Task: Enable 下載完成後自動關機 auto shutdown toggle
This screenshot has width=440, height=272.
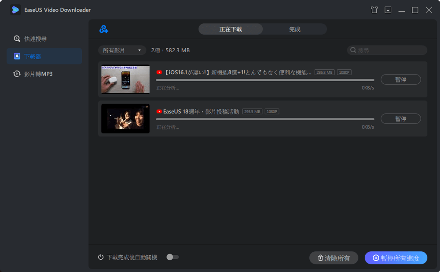Action: 172,258
